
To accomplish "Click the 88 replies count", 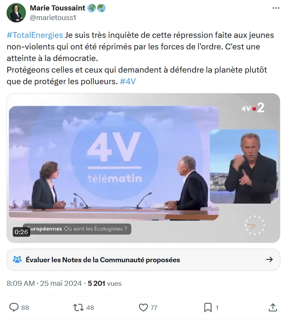I will click(25, 307).
